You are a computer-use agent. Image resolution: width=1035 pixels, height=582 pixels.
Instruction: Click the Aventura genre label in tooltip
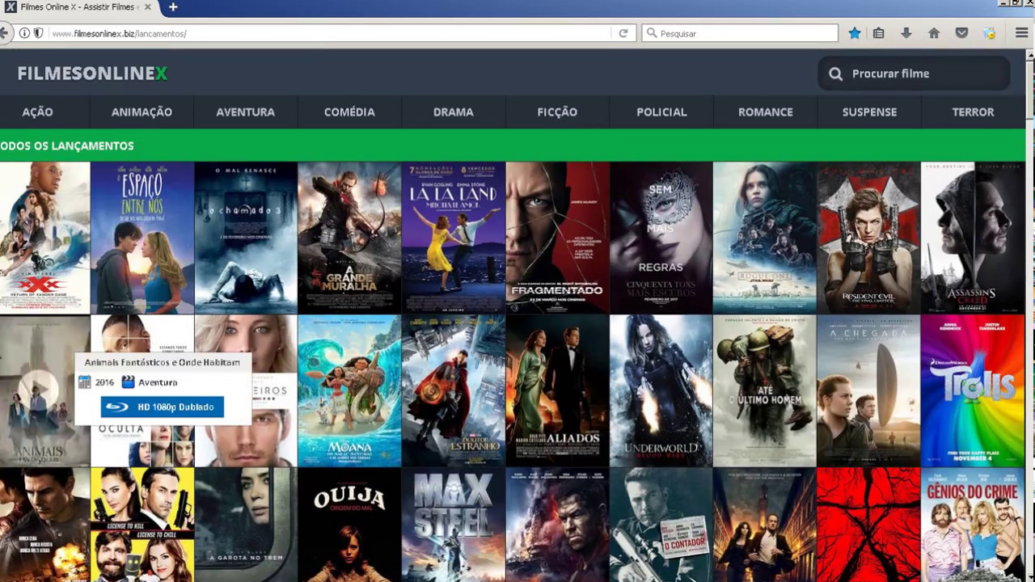point(158,382)
